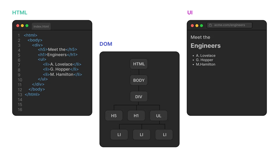279x157 pixels.
Task: Click the acme.com/engineers address bar
Action: click(x=230, y=25)
